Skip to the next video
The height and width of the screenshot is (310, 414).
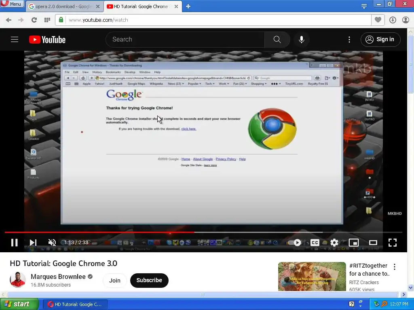(x=33, y=243)
